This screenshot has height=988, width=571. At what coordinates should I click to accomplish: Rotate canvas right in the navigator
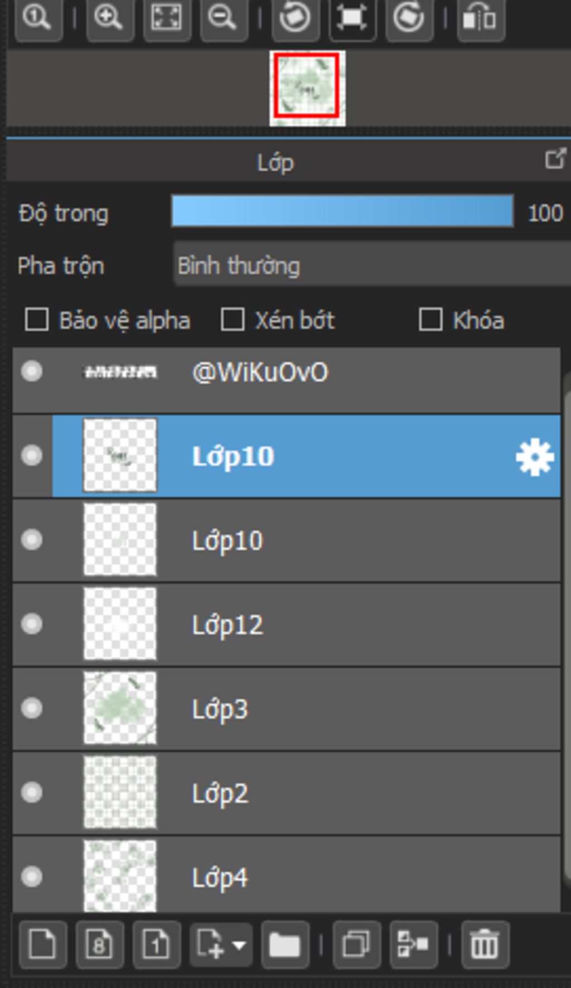point(409,19)
